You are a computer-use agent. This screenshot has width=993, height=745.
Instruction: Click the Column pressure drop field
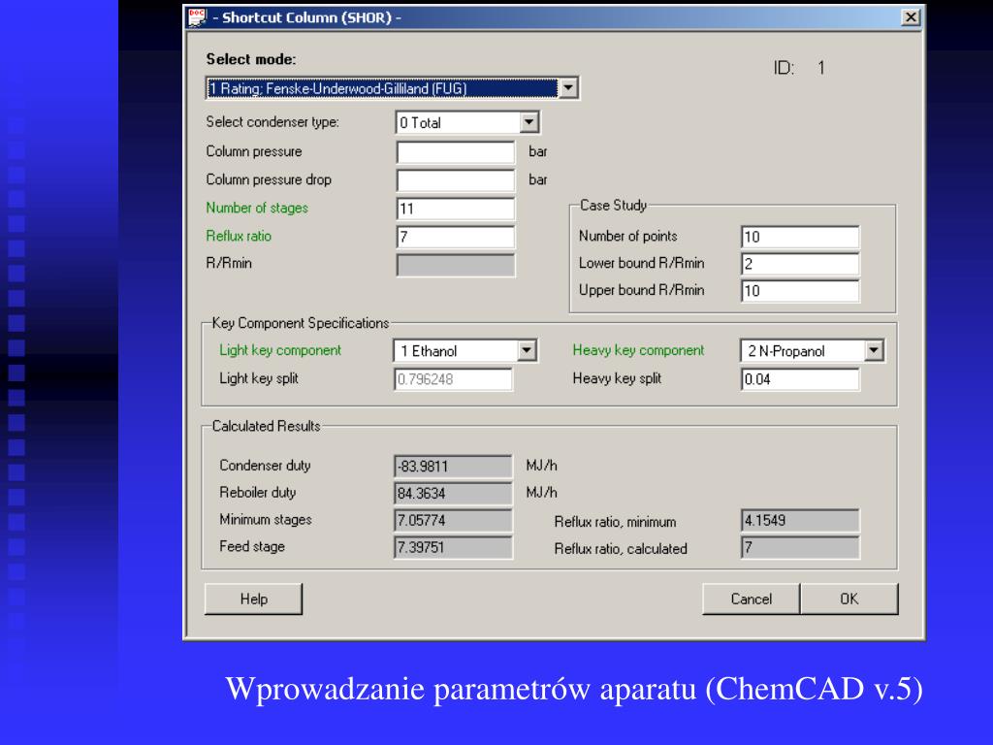click(456, 180)
